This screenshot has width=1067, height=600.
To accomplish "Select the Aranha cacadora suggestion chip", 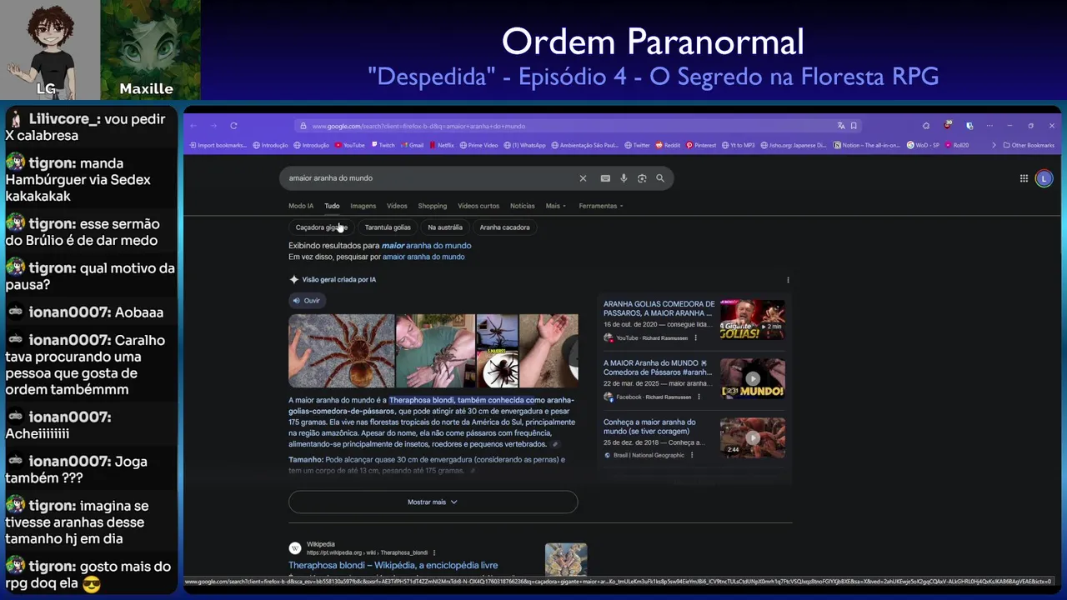I will pyautogui.click(x=504, y=227).
